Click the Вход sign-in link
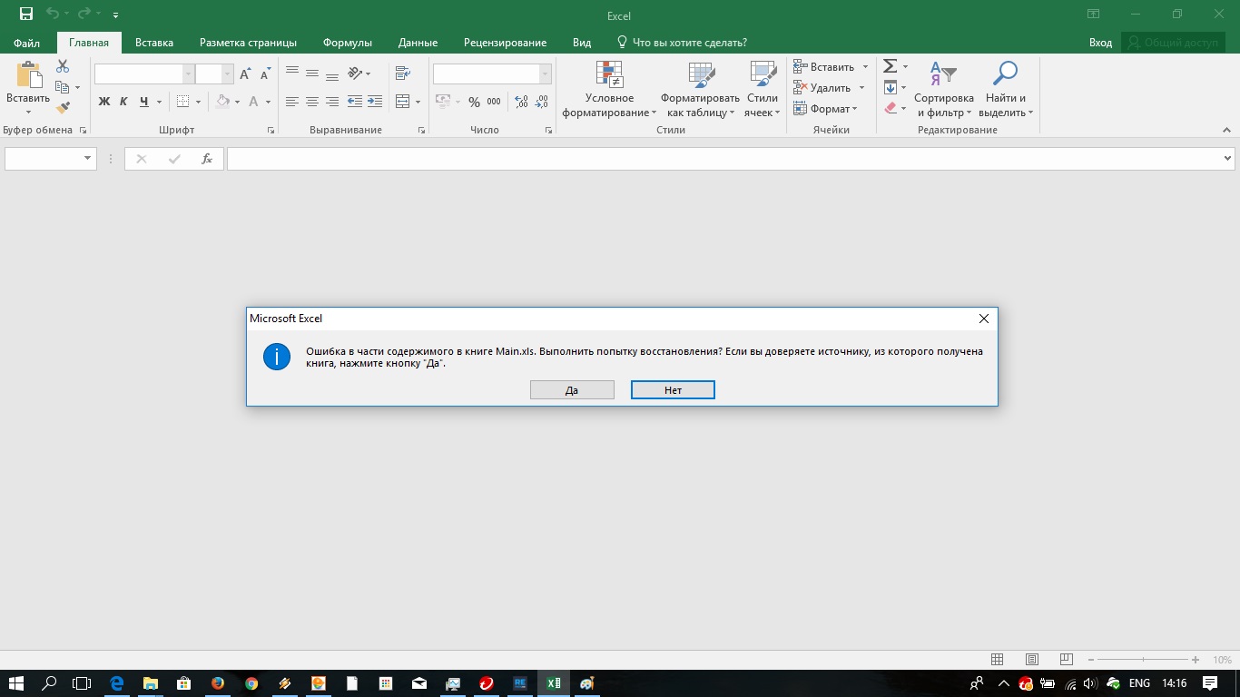Image resolution: width=1240 pixels, height=697 pixels. 1100,43
